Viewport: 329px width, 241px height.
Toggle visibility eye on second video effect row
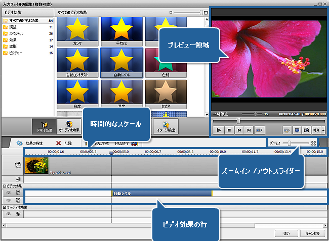pyautogui.click(x=8, y=200)
